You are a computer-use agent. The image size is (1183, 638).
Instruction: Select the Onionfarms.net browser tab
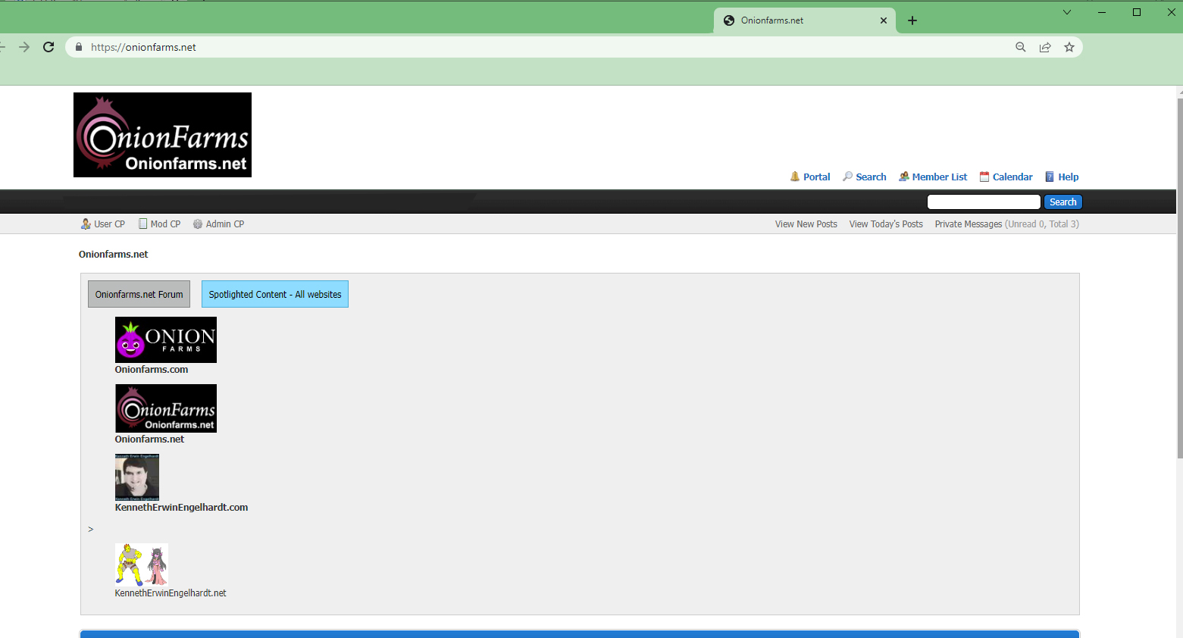coord(805,20)
